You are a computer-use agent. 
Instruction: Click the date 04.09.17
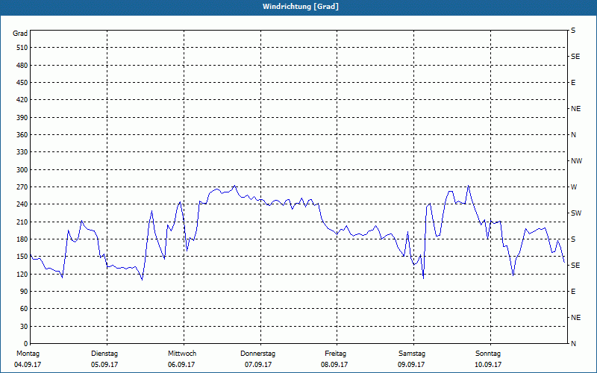pyautogui.click(x=28, y=365)
